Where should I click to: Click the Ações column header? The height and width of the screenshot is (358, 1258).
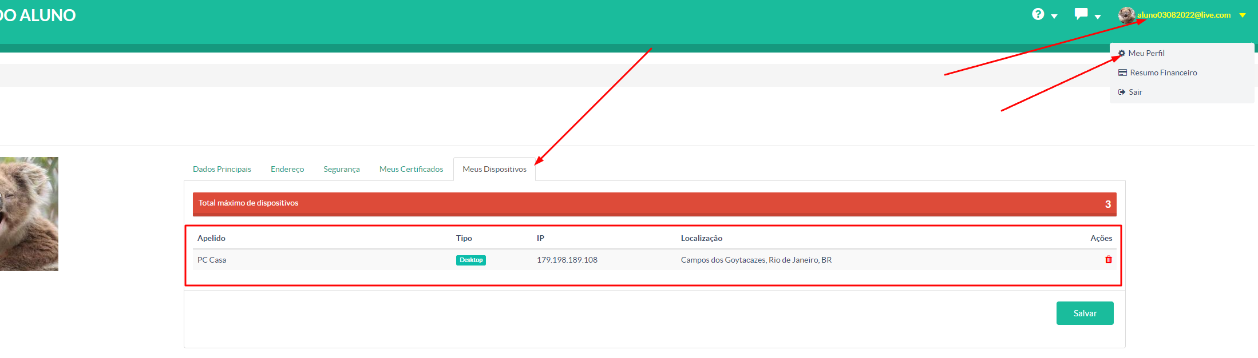coord(1101,238)
